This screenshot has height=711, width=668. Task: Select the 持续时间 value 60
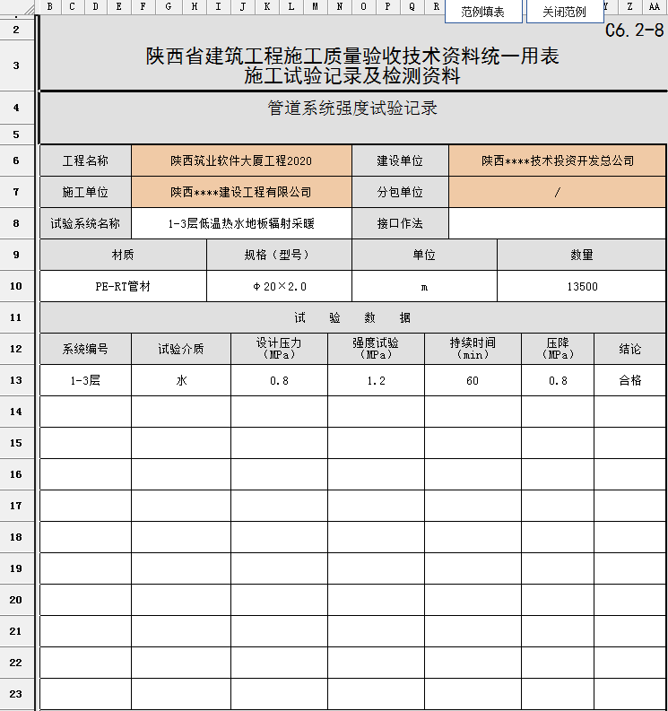coord(473,380)
